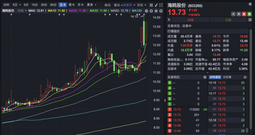Open the 买卖档位 order book settings gear
255x135 pixels.
[x=205, y=77]
